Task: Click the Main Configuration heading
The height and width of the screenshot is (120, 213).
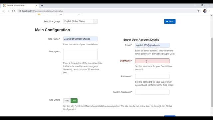Action: [53, 30]
